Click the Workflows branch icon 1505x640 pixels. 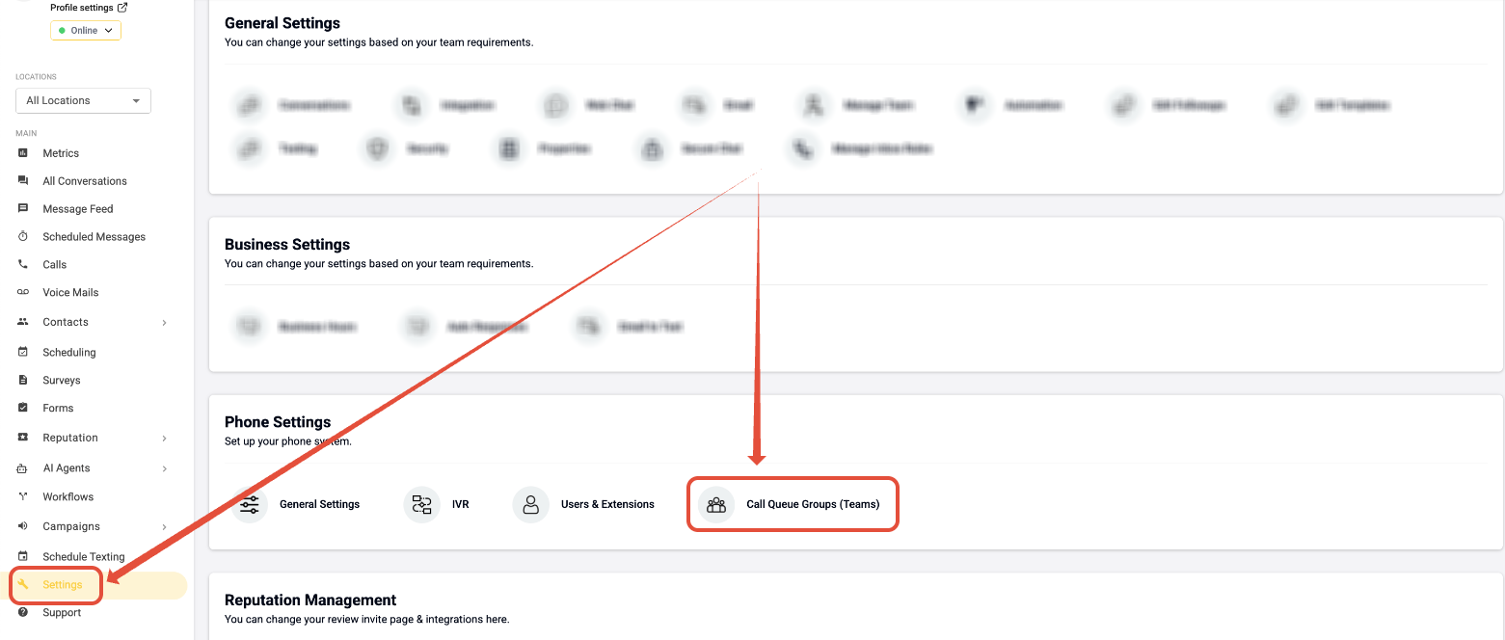coord(23,496)
